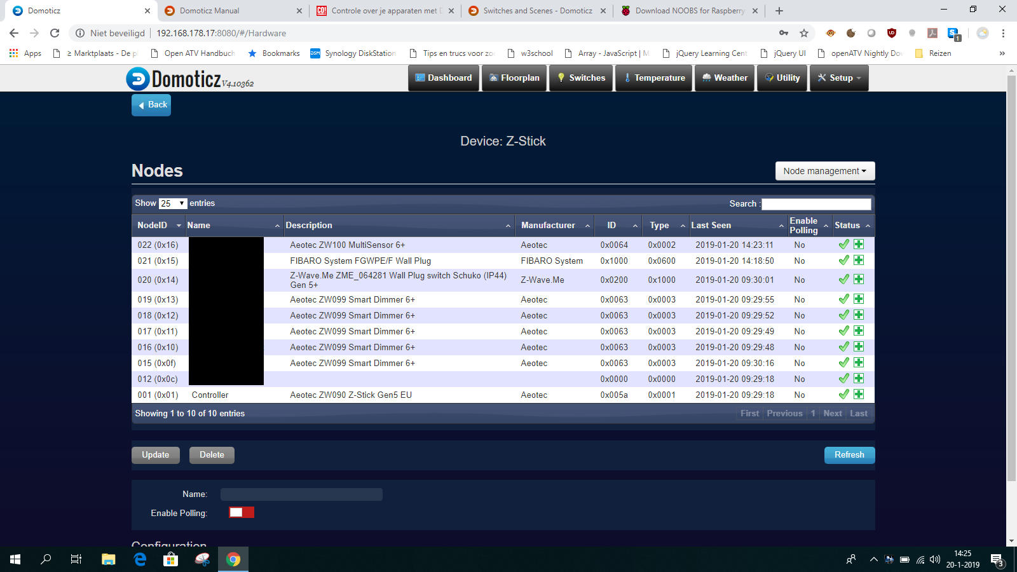Click checkmark status for node 020 row
Viewport: 1017px width, 572px height.
click(843, 280)
